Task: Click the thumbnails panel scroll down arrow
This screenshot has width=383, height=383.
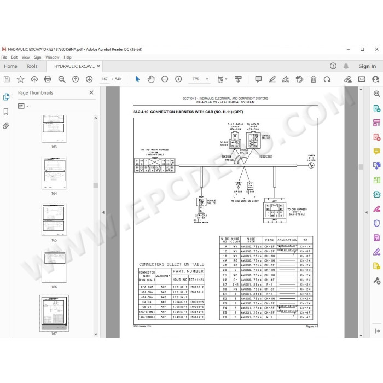Action: click(x=96, y=334)
